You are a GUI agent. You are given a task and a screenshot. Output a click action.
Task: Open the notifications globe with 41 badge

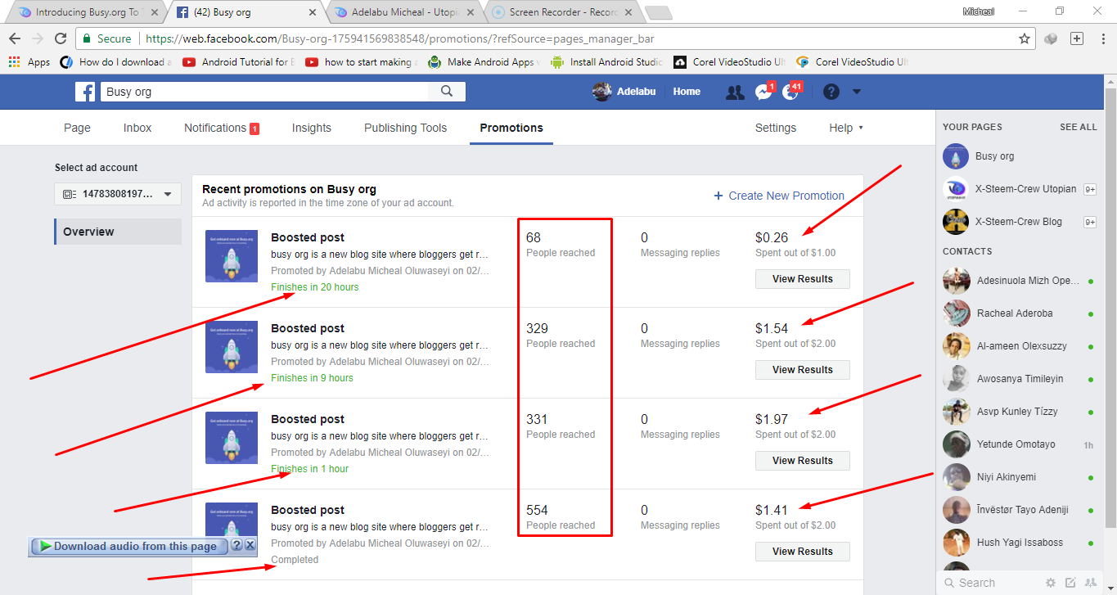click(x=790, y=92)
